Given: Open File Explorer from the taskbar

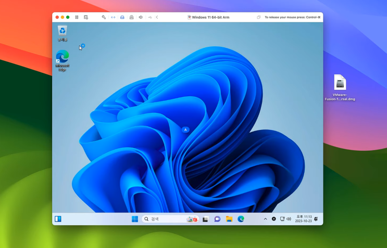Looking at the screenshot, I should 229,219.
